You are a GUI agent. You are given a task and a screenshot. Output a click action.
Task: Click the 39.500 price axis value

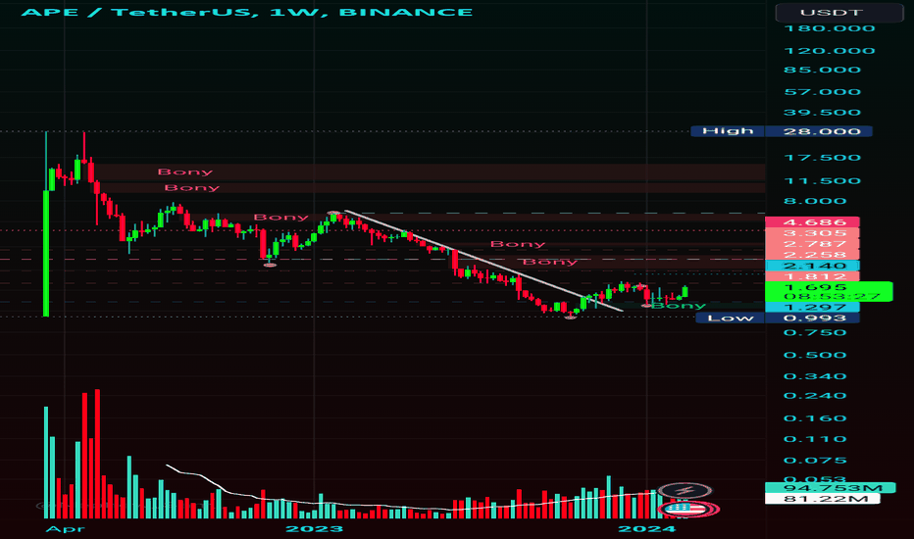pyautogui.click(x=823, y=113)
